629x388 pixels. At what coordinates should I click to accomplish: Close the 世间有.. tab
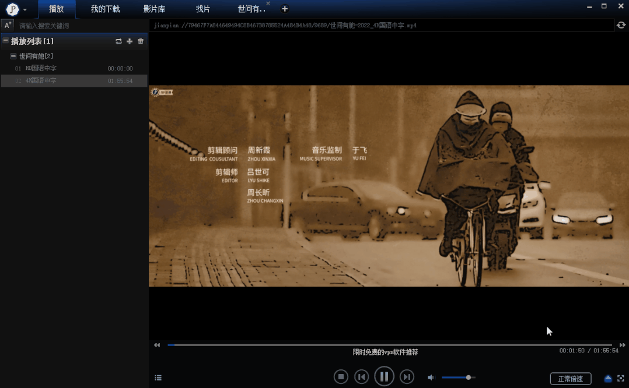[268, 3]
